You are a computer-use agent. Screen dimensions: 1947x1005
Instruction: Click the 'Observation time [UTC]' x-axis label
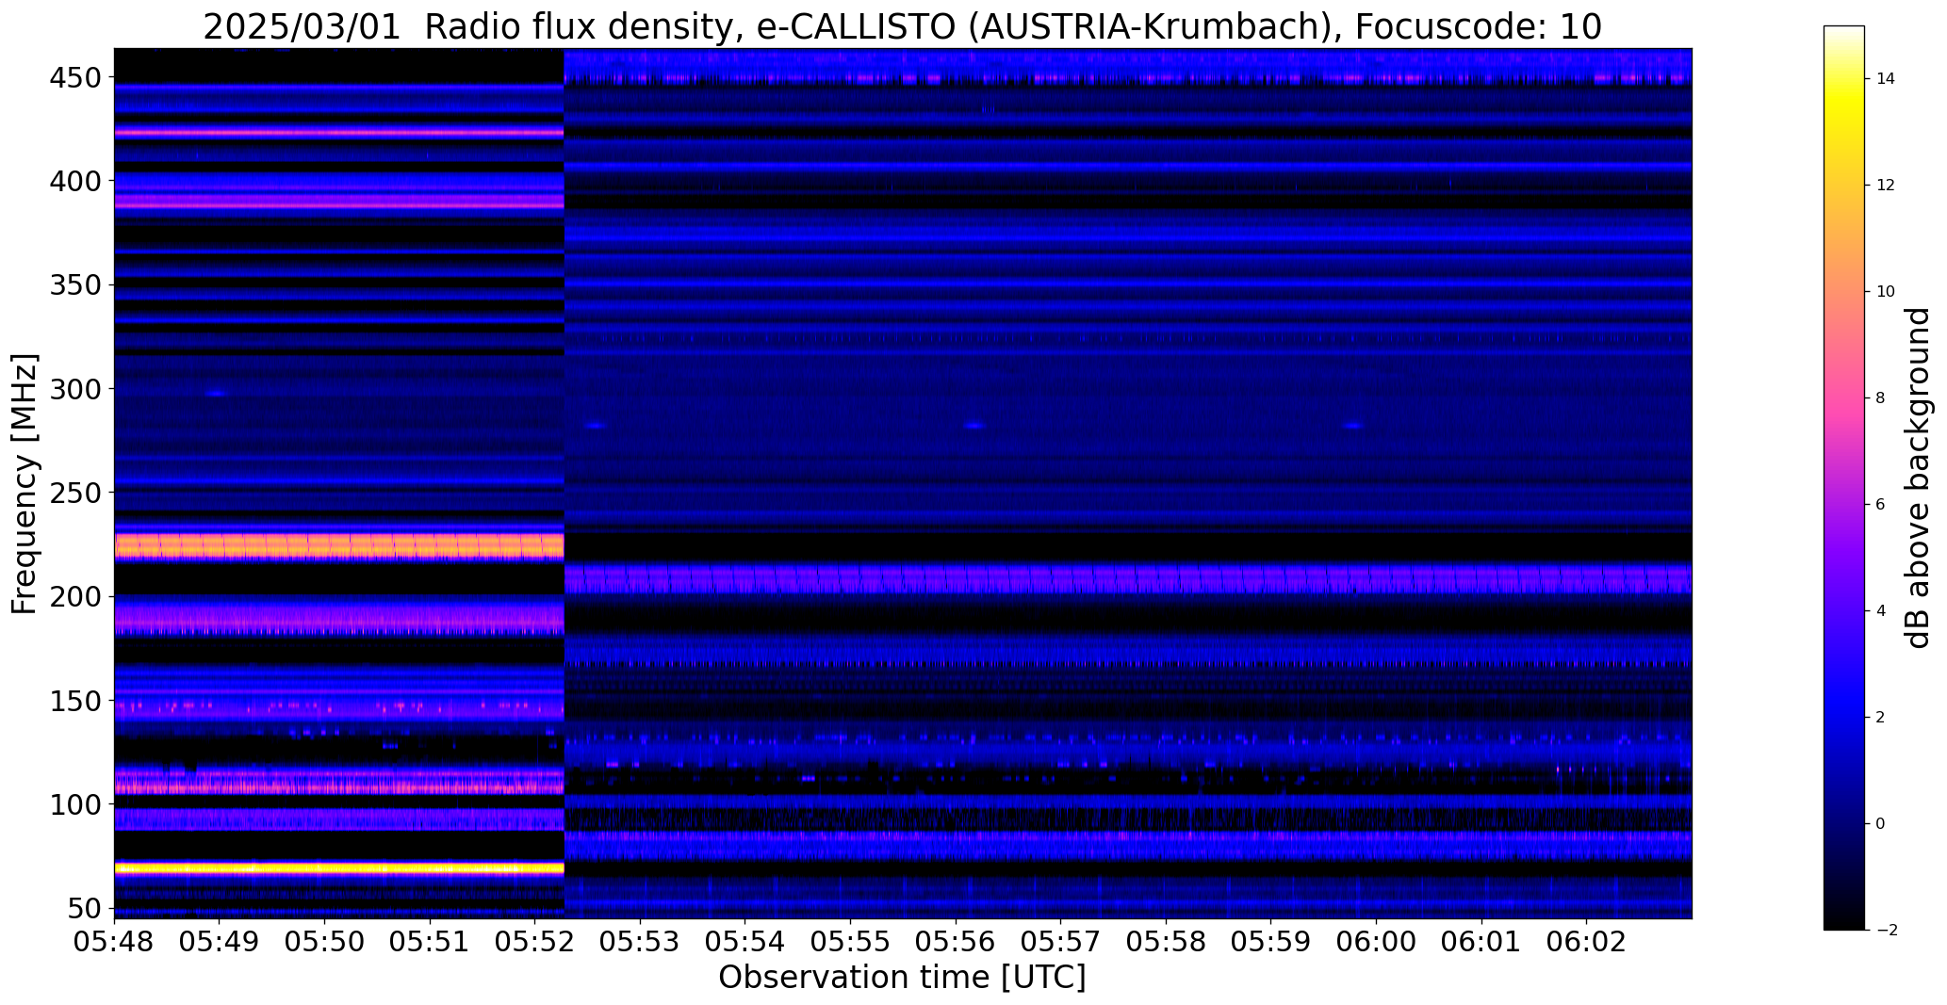pyautogui.click(x=902, y=978)
